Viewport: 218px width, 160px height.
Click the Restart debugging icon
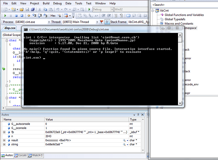pos(21,15)
